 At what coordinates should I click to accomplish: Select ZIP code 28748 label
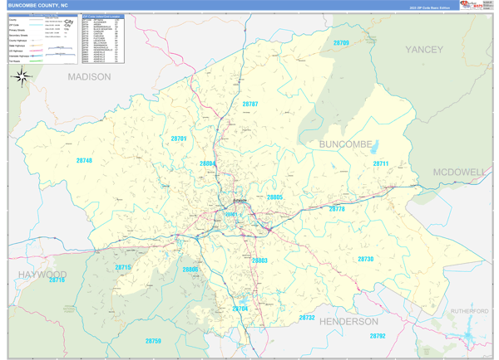point(84,161)
